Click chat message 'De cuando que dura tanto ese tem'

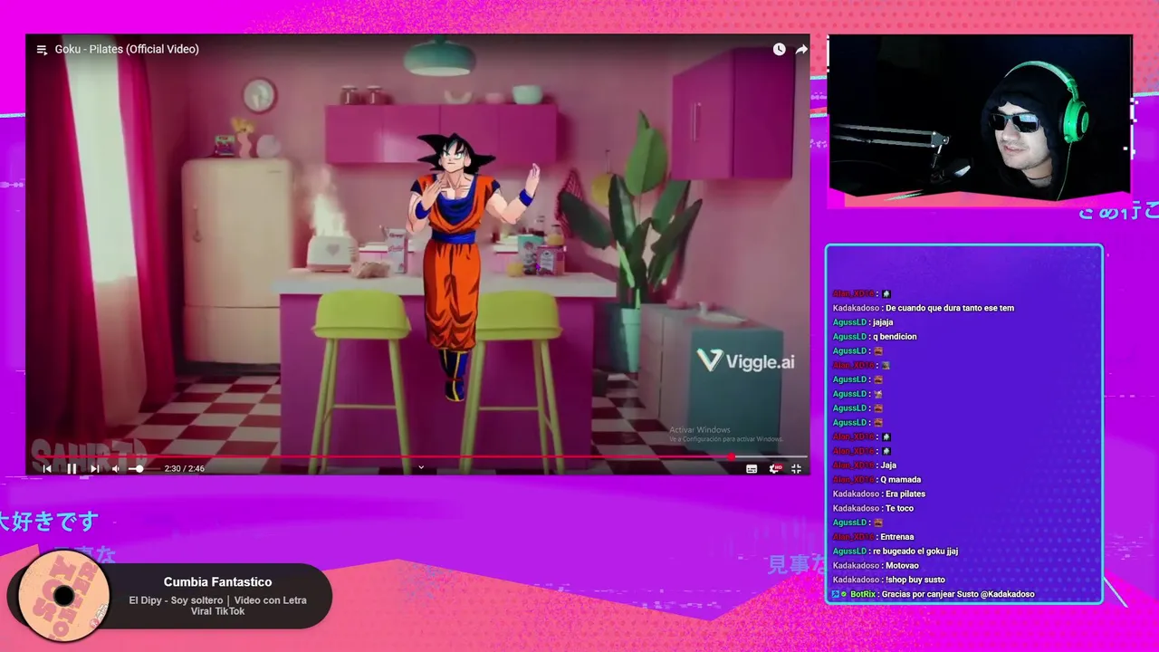coord(950,308)
